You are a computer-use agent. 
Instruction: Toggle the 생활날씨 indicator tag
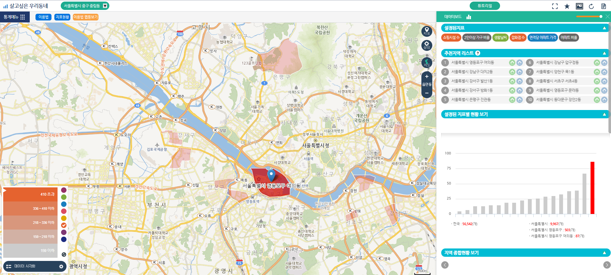click(x=500, y=37)
